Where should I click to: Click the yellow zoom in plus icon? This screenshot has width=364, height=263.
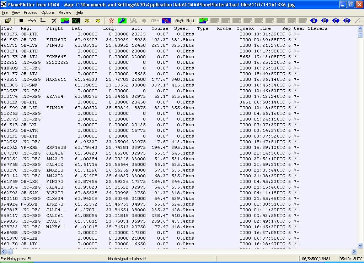pos(87,21)
